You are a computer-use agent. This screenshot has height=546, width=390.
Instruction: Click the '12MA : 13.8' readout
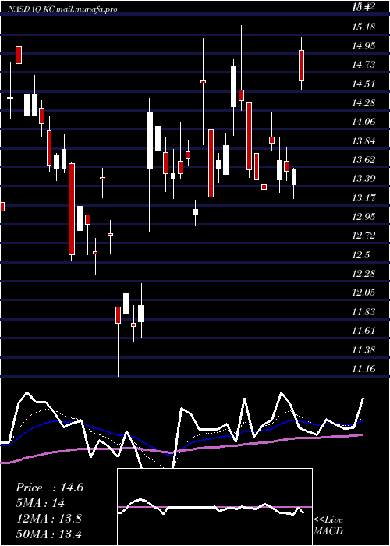[48, 518]
